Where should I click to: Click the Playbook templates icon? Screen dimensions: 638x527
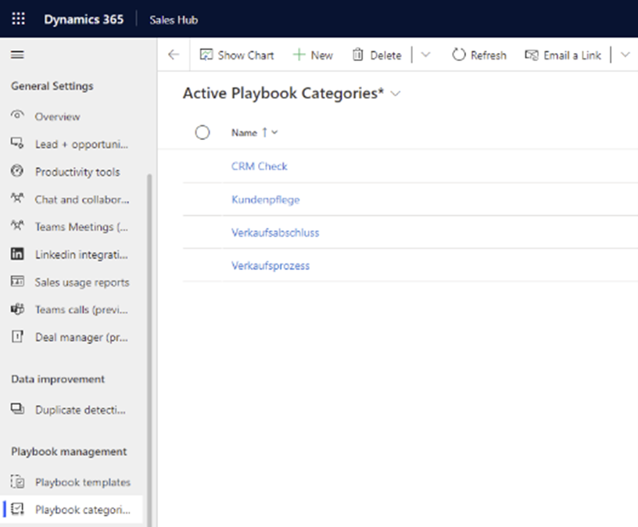(x=17, y=482)
